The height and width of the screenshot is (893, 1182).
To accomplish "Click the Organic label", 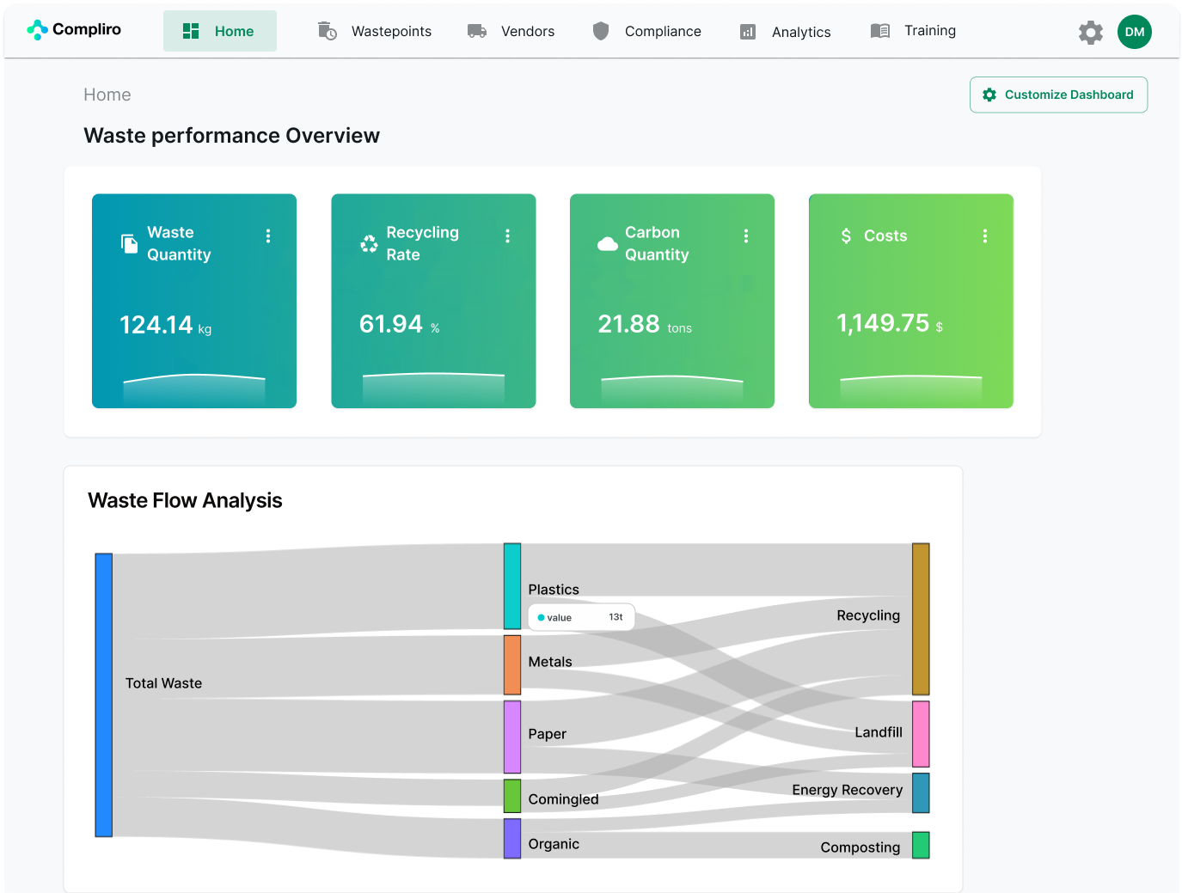I will tap(554, 844).
